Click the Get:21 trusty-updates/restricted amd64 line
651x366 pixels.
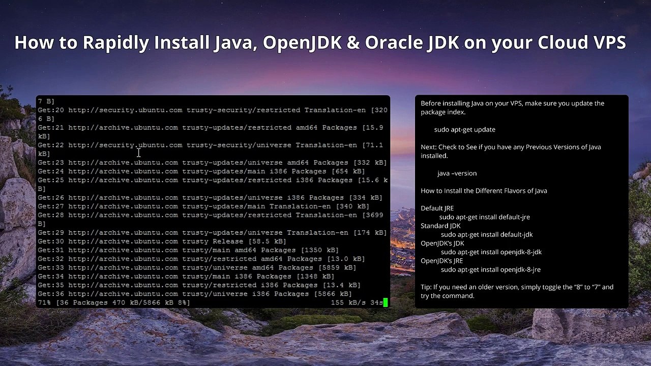click(211, 132)
